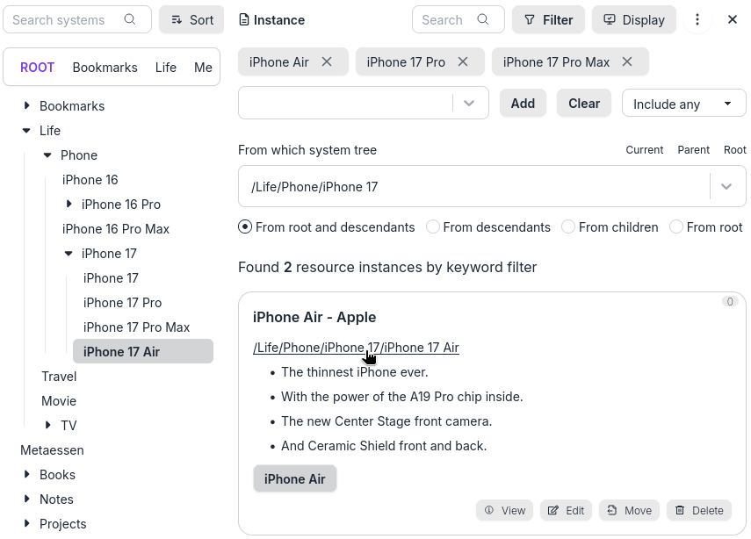Click the Filter funnel button
The height and width of the screenshot is (539, 751).
[x=548, y=19]
